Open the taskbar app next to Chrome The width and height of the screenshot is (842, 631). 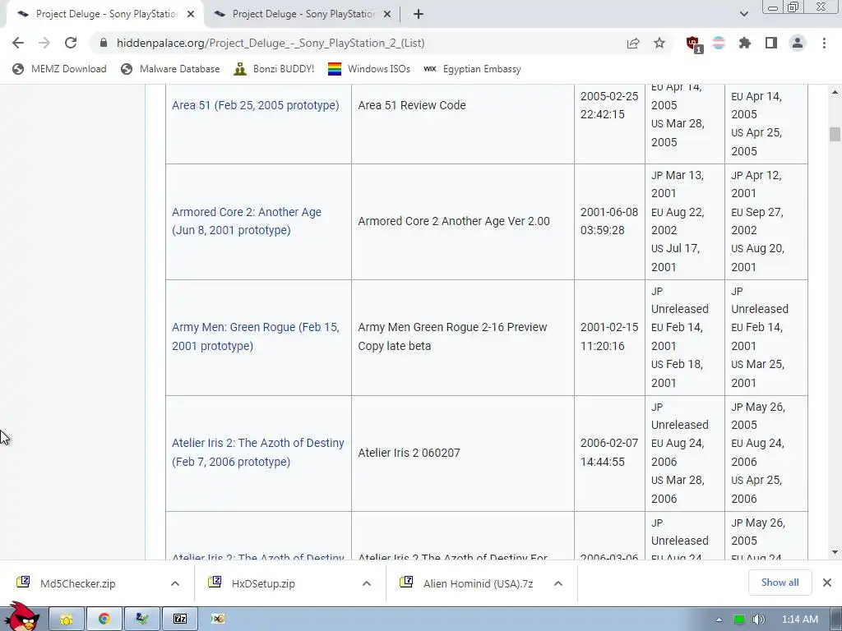click(141, 619)
